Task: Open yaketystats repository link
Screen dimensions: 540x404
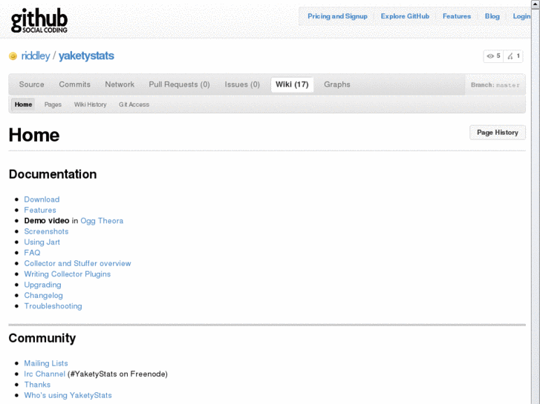Action: (x=86, y=56)
